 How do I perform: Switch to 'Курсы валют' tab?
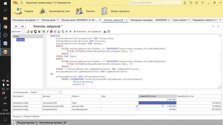pyautogui.click(x=180, y=20)
